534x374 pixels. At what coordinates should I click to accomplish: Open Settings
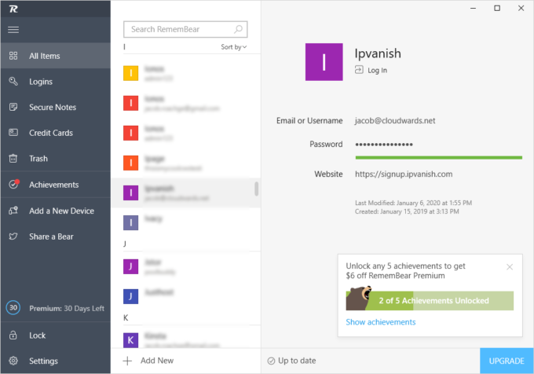pos(56,361)
